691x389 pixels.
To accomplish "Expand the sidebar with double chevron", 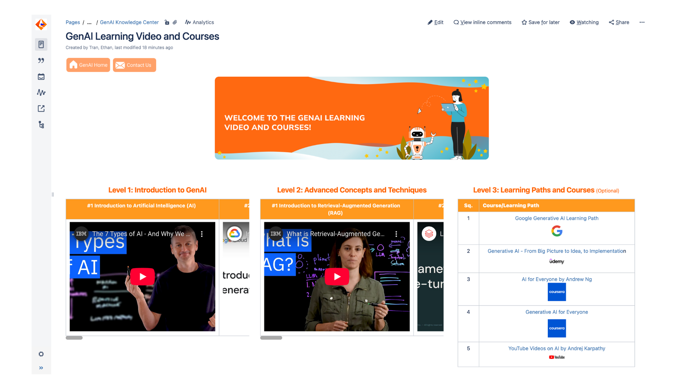I will tap(41, 368).
